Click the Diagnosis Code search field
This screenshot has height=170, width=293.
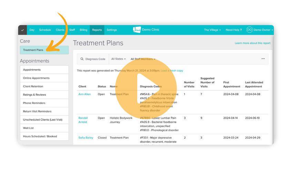pos(95,59)
